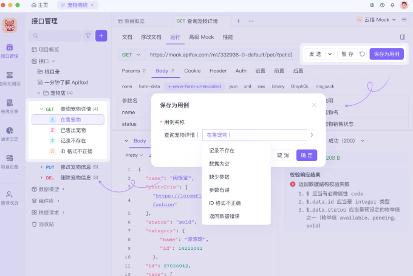Open the 请求历史 sidebar section
413x276 pixels.
click(x=10, y=134)
